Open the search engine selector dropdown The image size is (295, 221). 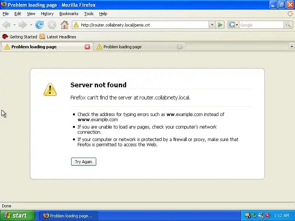coord(237,25)
